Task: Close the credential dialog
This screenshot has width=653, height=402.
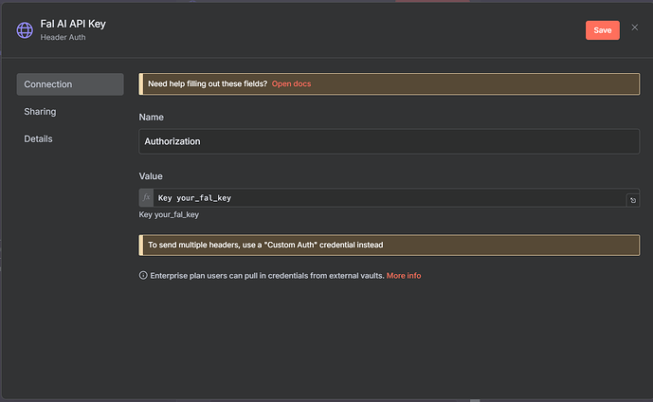Action: 635,27
